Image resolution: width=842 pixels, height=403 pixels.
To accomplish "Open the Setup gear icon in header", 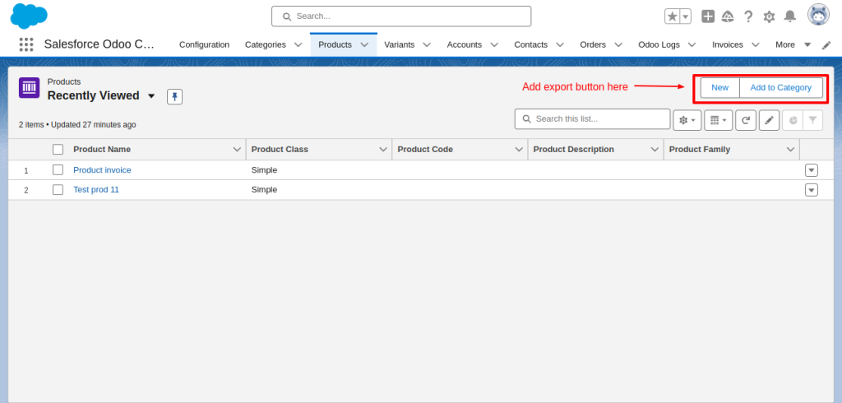I will point(769,16).
